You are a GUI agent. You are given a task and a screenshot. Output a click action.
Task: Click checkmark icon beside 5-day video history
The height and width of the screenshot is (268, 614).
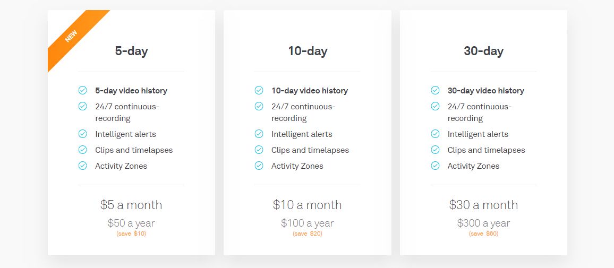point(82,90)
